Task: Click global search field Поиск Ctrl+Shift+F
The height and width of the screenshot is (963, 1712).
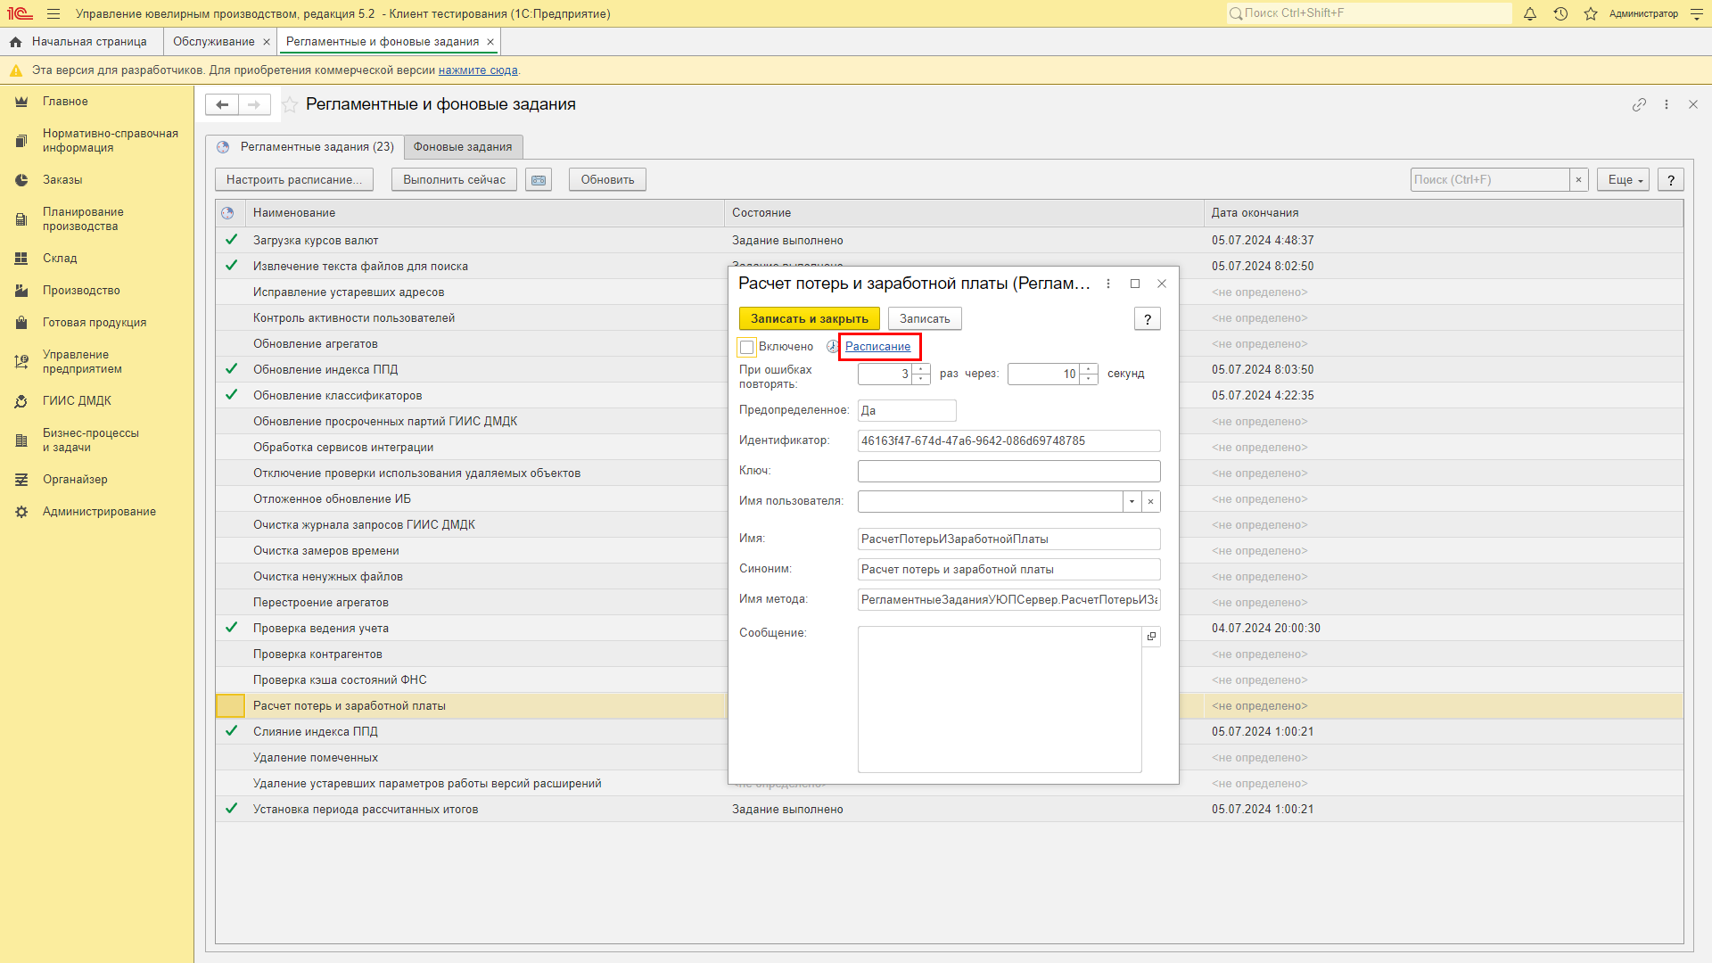Action: pos(1369,13)
